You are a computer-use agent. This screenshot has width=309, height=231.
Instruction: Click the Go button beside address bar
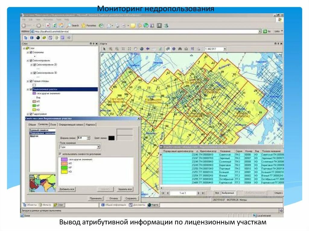[267, 32]
